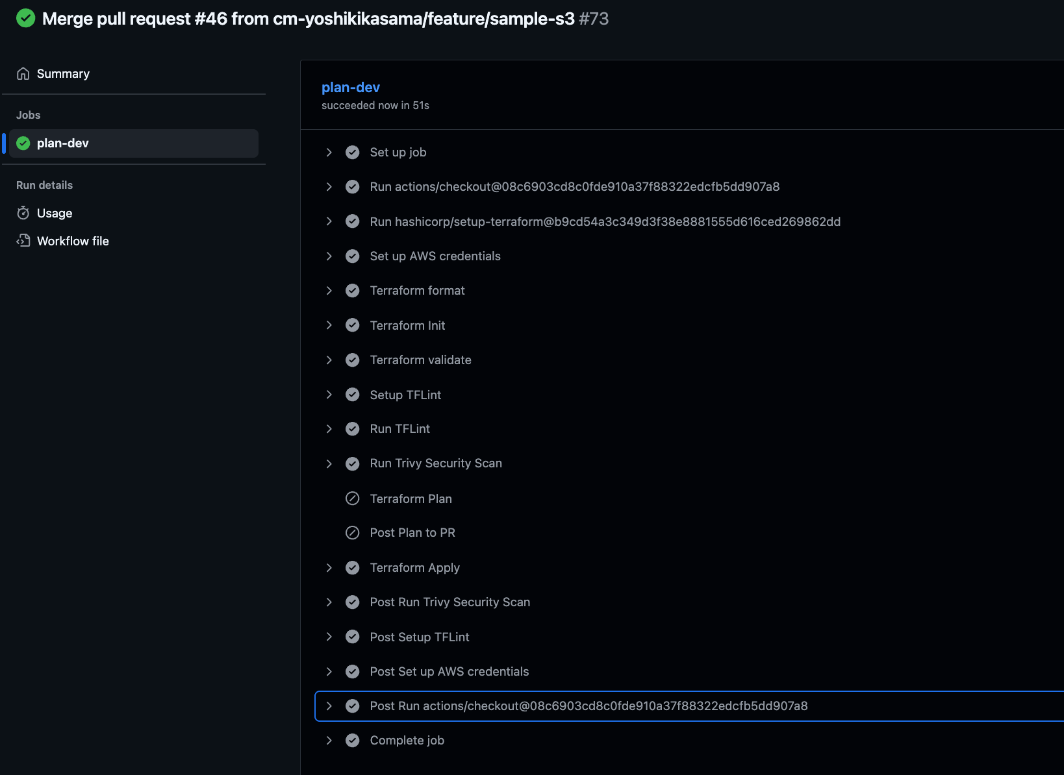Viewport: 1064px width, 775px height.
Task: Click the skipped icon beside Post Plan to PR
Action: click(x=353, y=533)
